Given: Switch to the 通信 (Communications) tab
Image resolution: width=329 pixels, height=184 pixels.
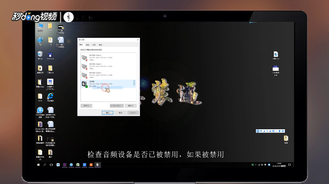Looking at the screenshot, I should [x=100, y=45].
